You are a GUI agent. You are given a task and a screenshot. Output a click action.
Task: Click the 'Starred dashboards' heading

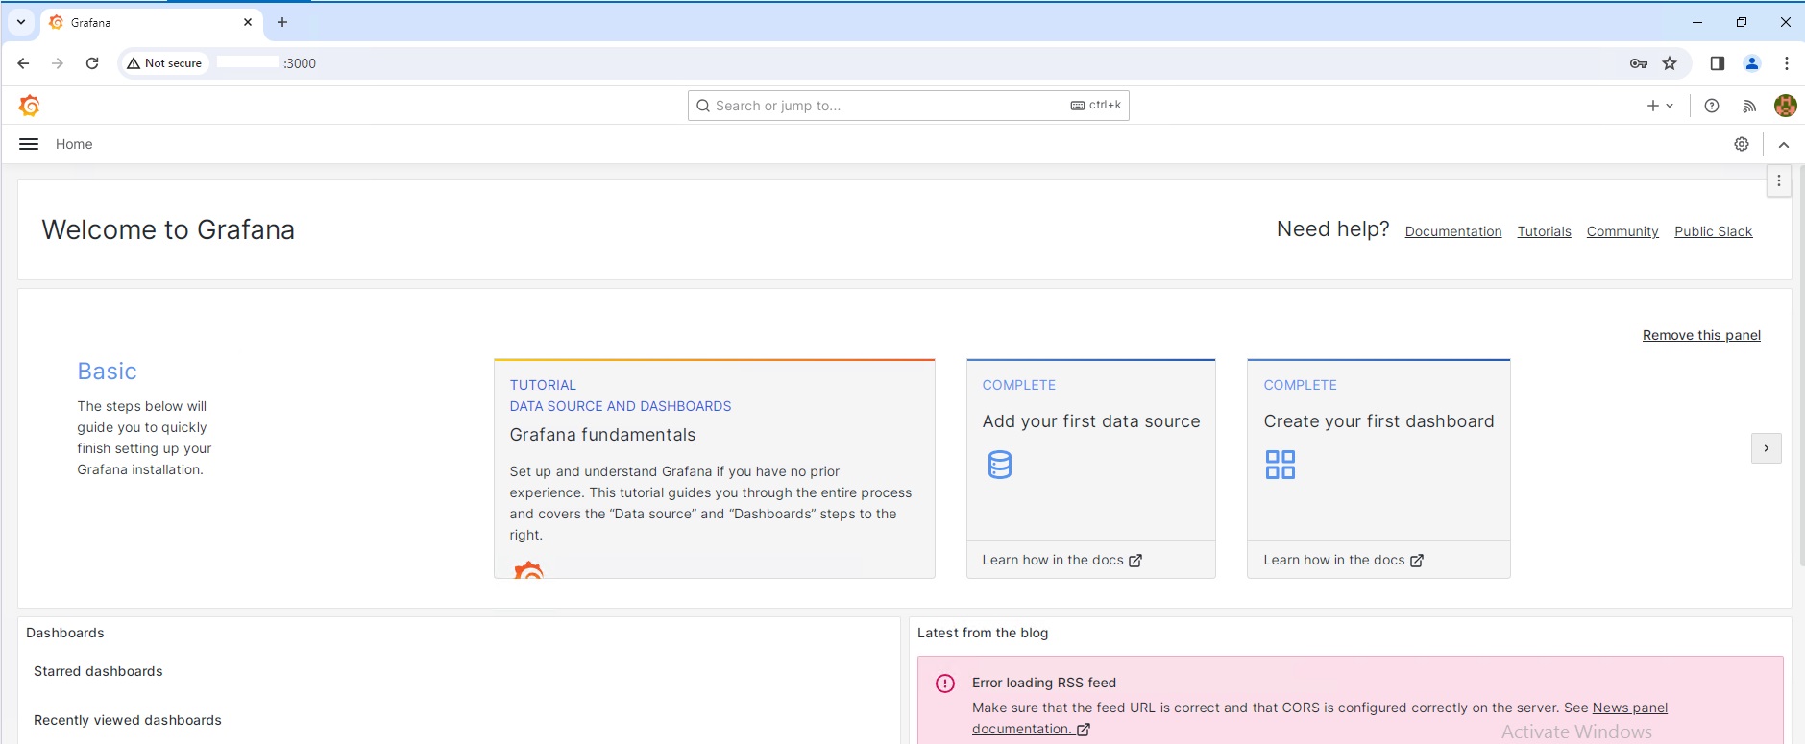click(x=98, y=671)
